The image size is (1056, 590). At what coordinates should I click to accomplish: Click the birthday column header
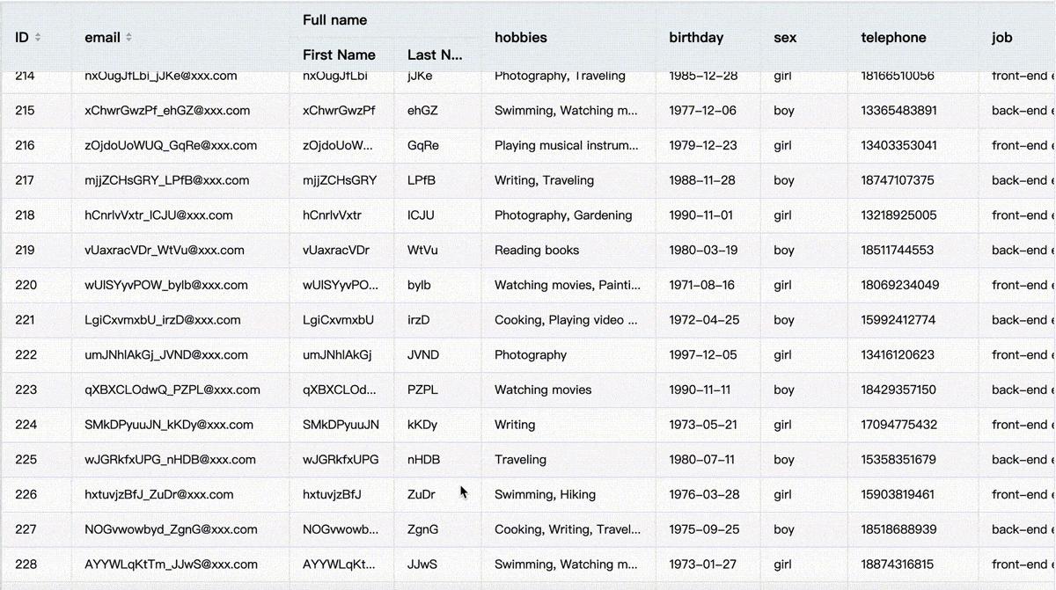tap(696, 38)
